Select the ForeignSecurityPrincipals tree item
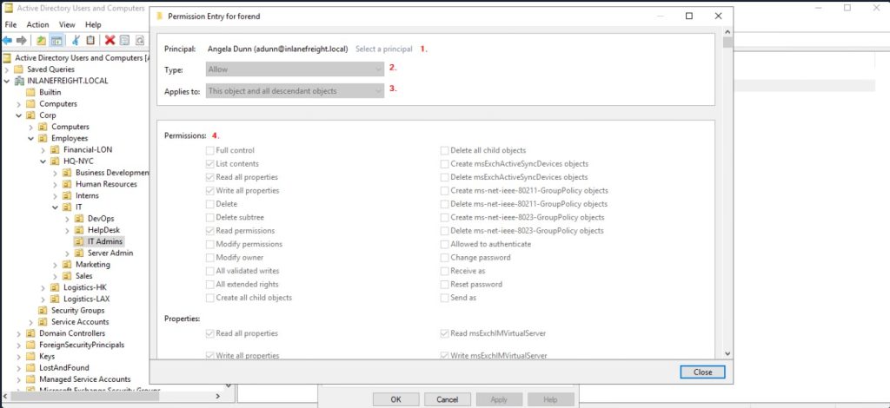 [x=82, y=345]
